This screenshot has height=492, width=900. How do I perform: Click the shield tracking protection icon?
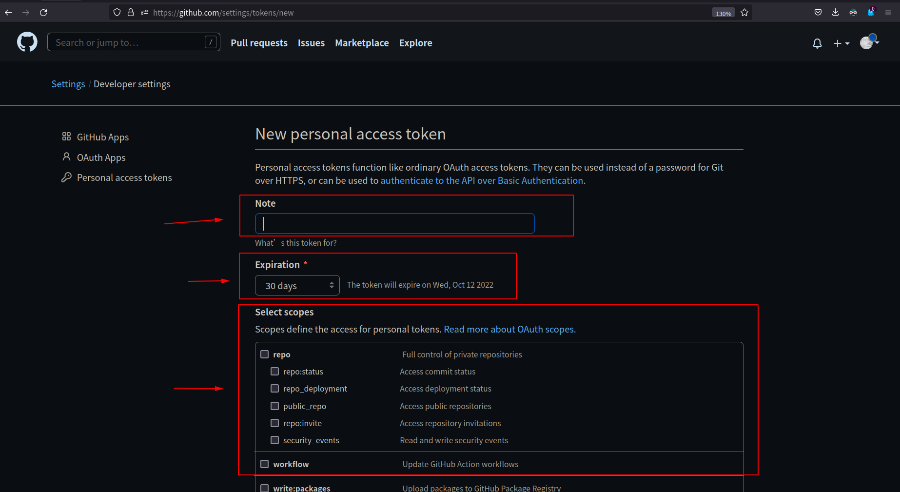117,13
